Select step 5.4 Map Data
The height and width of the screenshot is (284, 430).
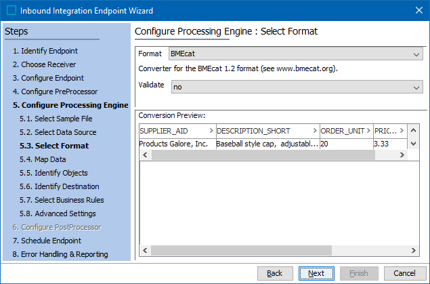(42, 159)
